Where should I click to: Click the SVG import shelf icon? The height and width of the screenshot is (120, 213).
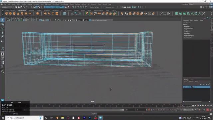(x=57, y=13)
